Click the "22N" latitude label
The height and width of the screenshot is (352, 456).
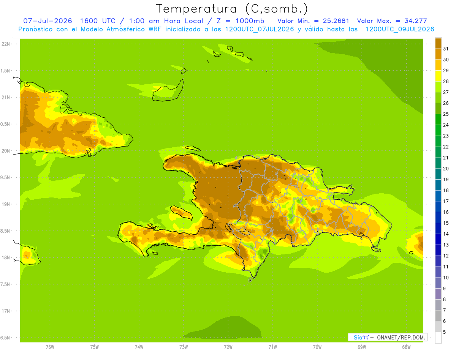coord(6,44)
